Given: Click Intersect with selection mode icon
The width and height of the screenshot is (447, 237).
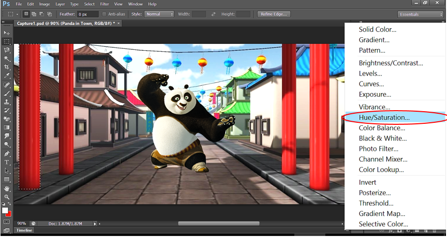Looking at the screenshot, I should click(x=50, y=14).
